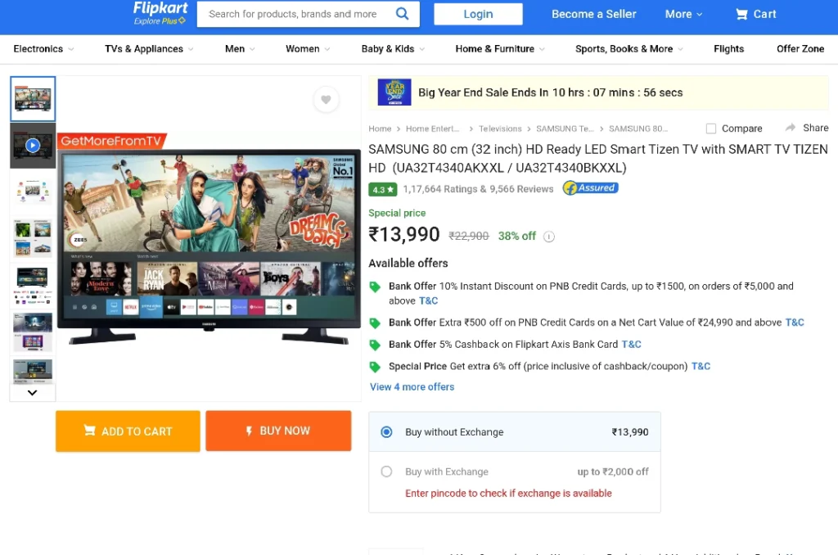Click the Flipkart logo

160,8
